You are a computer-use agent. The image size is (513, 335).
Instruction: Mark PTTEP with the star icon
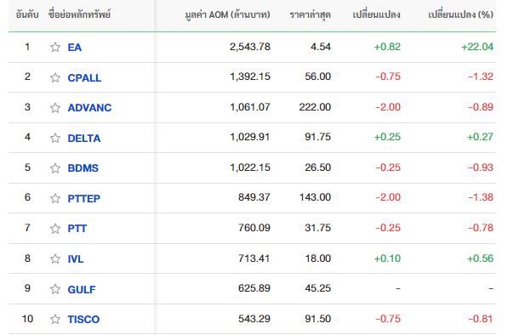pos(55,198)
